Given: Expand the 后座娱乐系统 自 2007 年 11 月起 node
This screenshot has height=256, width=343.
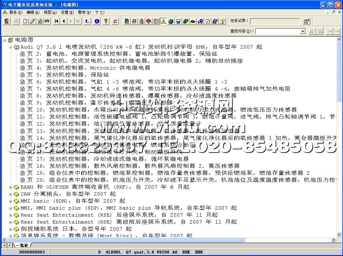Looking at the screenshot, I should [10, 215].
